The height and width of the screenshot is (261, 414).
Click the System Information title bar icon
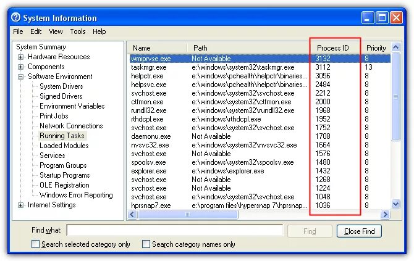16,17
